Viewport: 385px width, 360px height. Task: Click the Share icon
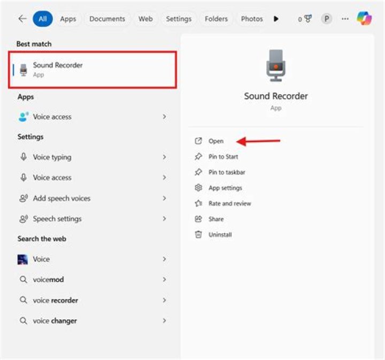198,219
